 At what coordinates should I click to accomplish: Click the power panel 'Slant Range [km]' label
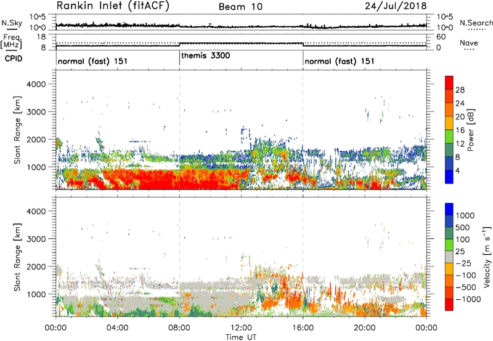click(17, 130)
